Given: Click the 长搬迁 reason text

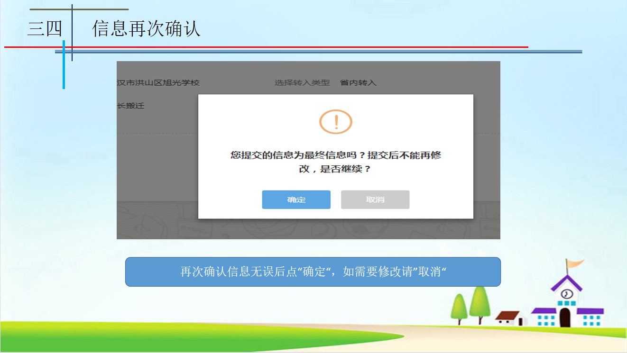Looking at the screenshot, I should 130,106.
